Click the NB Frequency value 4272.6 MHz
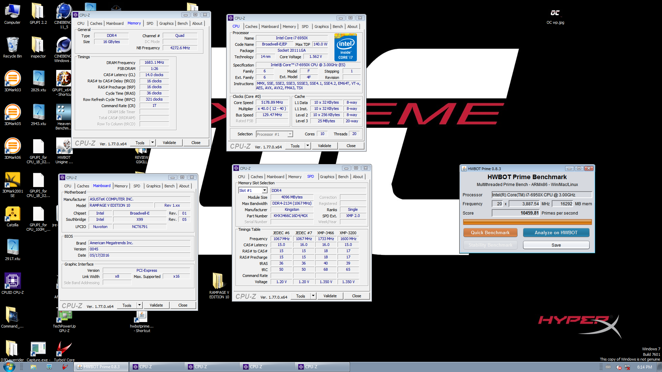 point(180,48)
